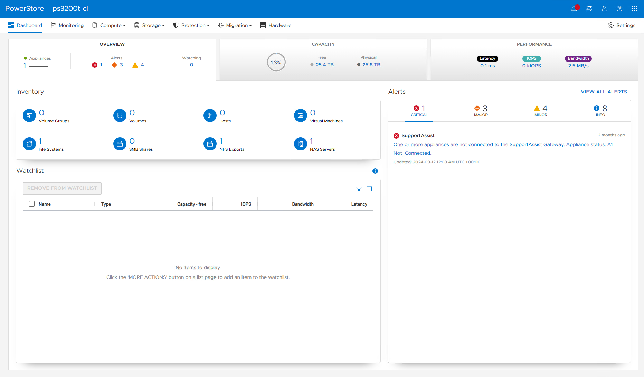
Task: Click the Watchlist info icon
Action: click(375, 171)
